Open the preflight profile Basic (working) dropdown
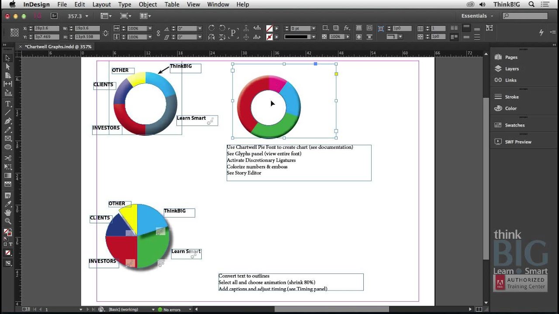Screen dimensions: 559x314 153,310
